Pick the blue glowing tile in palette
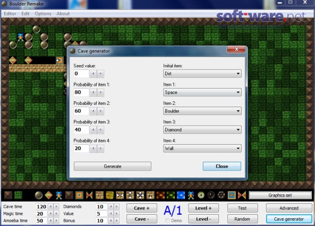This screenshot has height=226, width=315. tap(181, 195)
